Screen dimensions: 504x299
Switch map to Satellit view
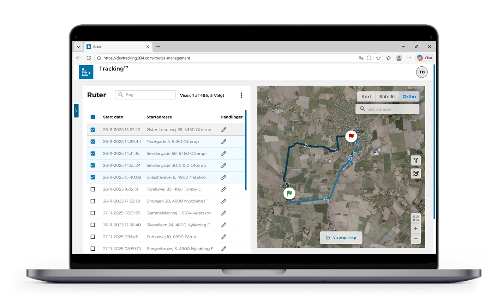point(387,97)
